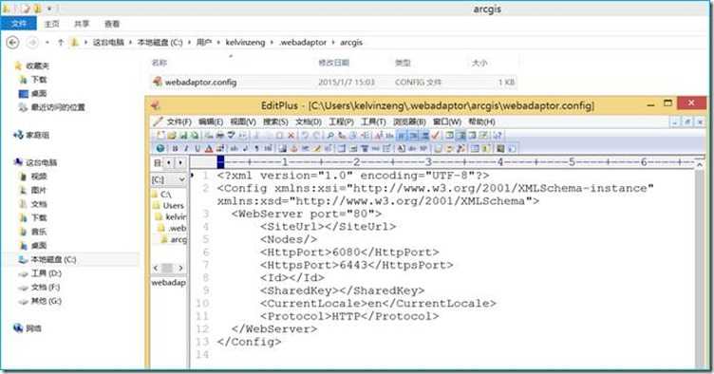Select the Users folder in EditPlus directory panel
714x374 pixels.
point(173,206)
